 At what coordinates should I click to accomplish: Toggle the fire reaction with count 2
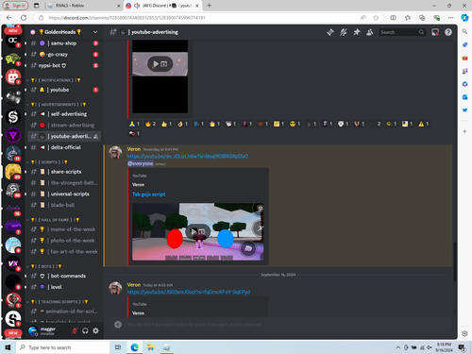(150, 124)
